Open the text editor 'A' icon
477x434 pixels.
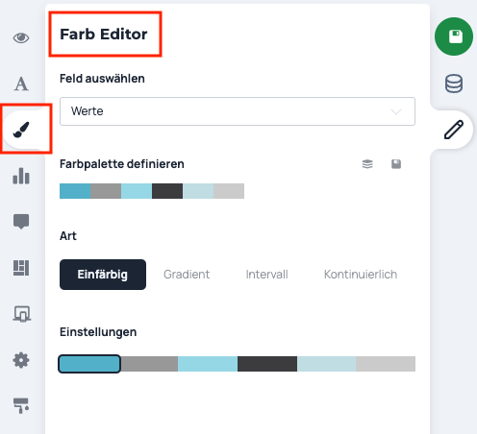[21, 84]
